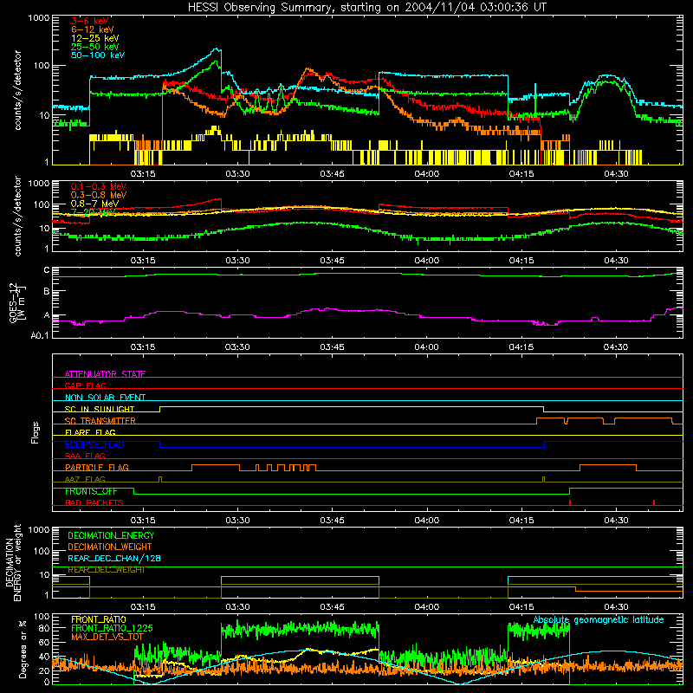Click the HESSI Observing Summary title text
The height and width of the screenshot is (693, 693).
[366, 7]
